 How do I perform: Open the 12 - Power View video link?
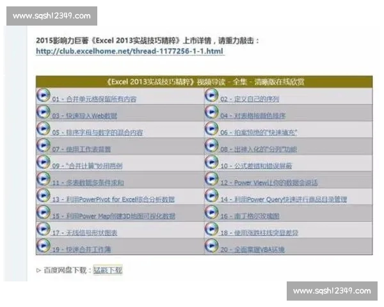coord(269,183)
